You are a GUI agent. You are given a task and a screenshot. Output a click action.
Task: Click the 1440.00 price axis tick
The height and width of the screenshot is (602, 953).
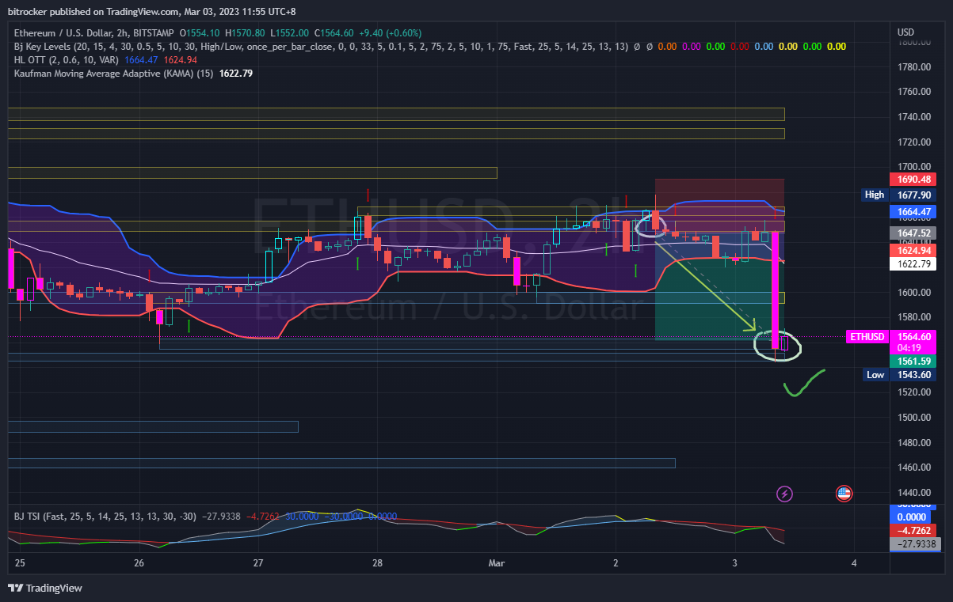pos(913,493)
